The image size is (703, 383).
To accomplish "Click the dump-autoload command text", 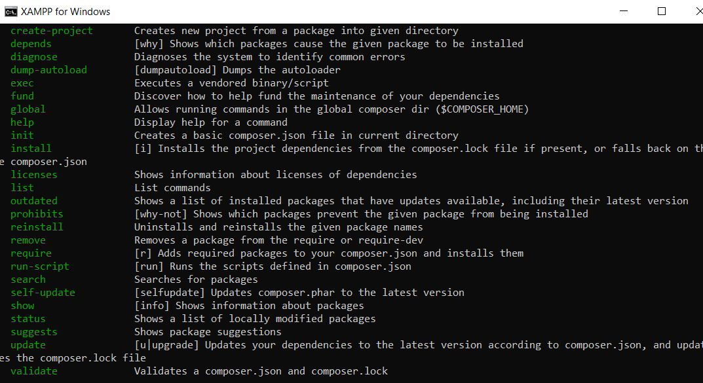I will [x=49, y=70].
